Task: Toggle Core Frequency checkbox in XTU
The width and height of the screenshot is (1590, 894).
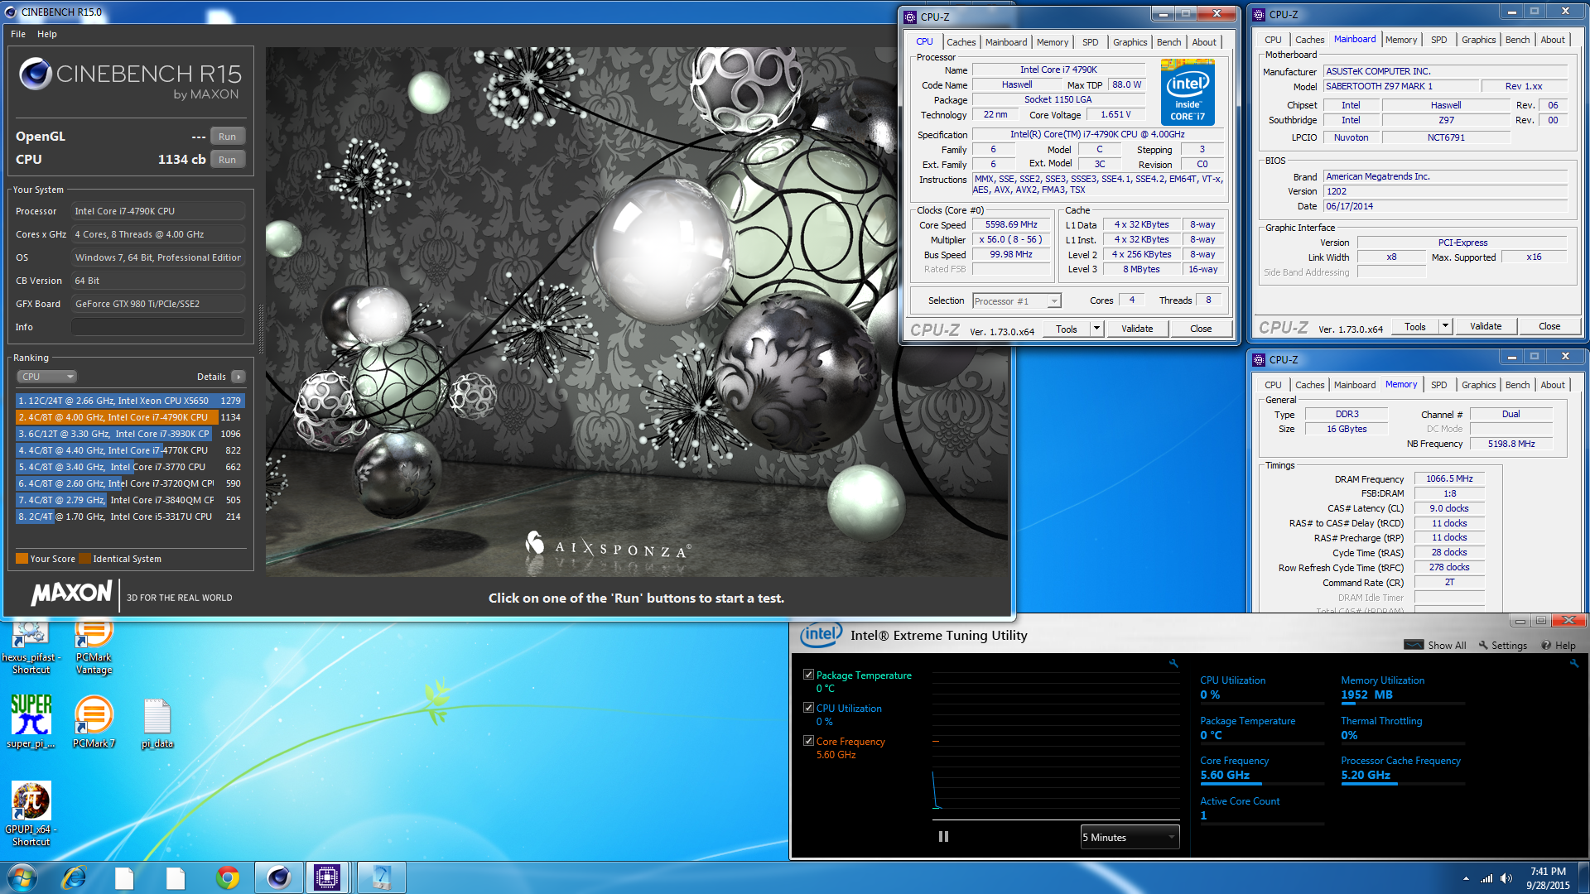Action: pyautogui.click(x=808, y=741)
